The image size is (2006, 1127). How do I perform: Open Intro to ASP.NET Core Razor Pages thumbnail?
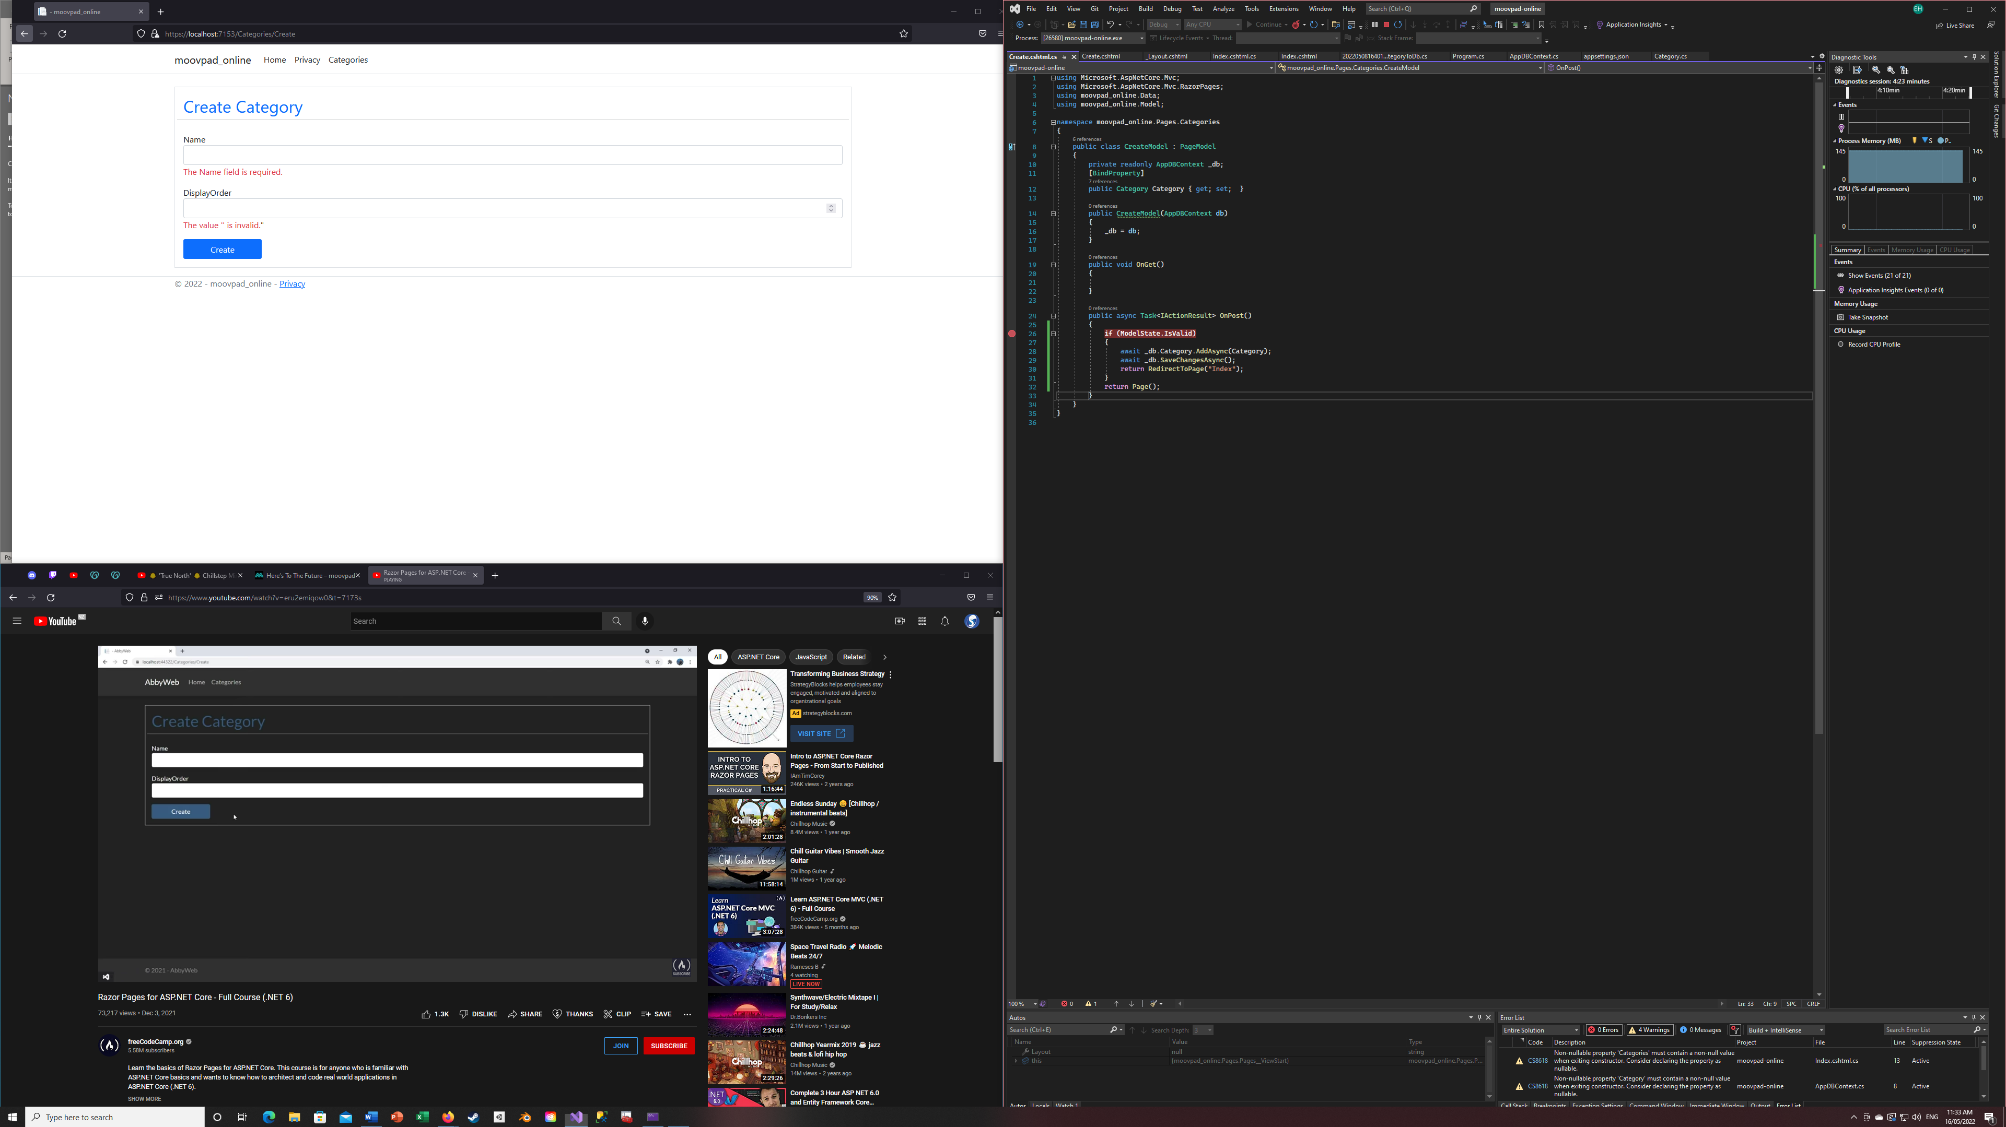(x=746, y=772)
